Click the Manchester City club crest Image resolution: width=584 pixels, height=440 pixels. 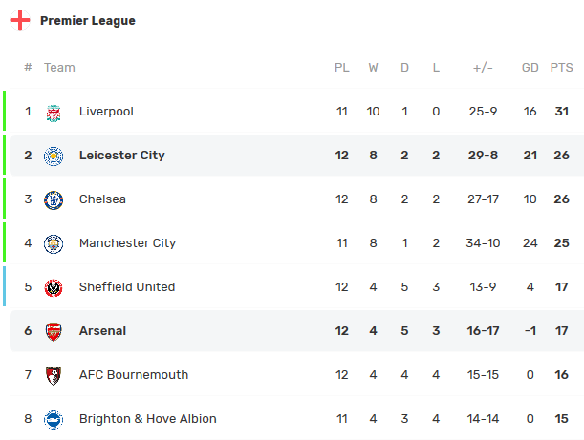54,243
